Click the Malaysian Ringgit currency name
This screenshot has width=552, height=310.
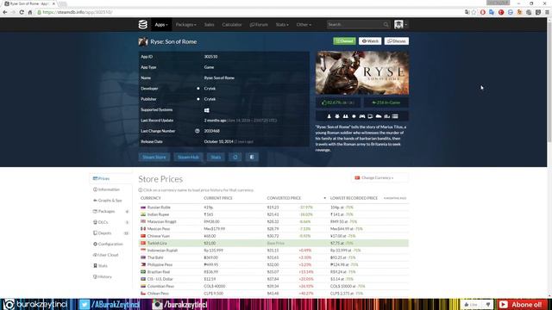161,222
